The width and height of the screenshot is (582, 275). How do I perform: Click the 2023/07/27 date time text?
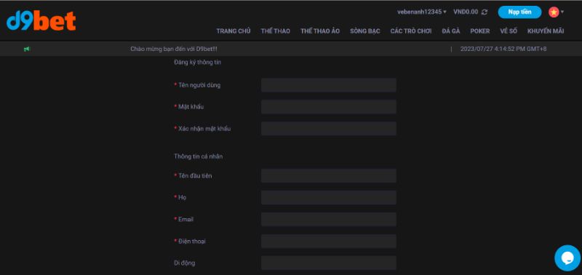[503, 49]
